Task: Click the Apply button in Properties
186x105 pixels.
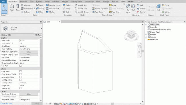Action: (37, 103)
